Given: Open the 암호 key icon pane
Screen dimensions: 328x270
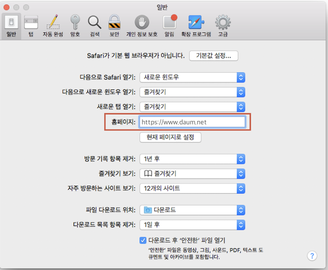Looking at the screenshot, I should click(x=75, y=26).
